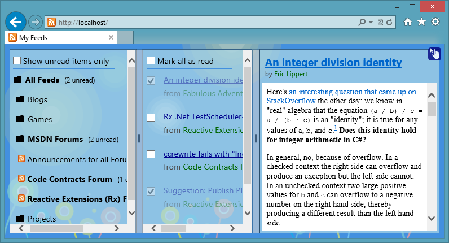Click the Blogs folder icon
The image size is (449, 243).
coord(20,99)
